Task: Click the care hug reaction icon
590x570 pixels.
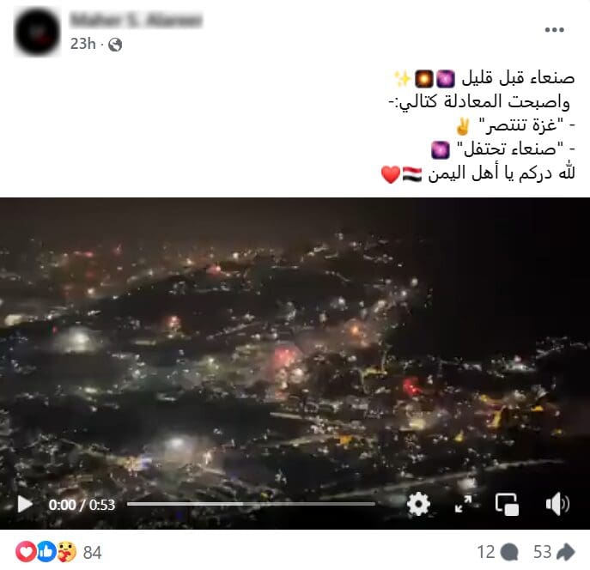Action: click(67, 552)
